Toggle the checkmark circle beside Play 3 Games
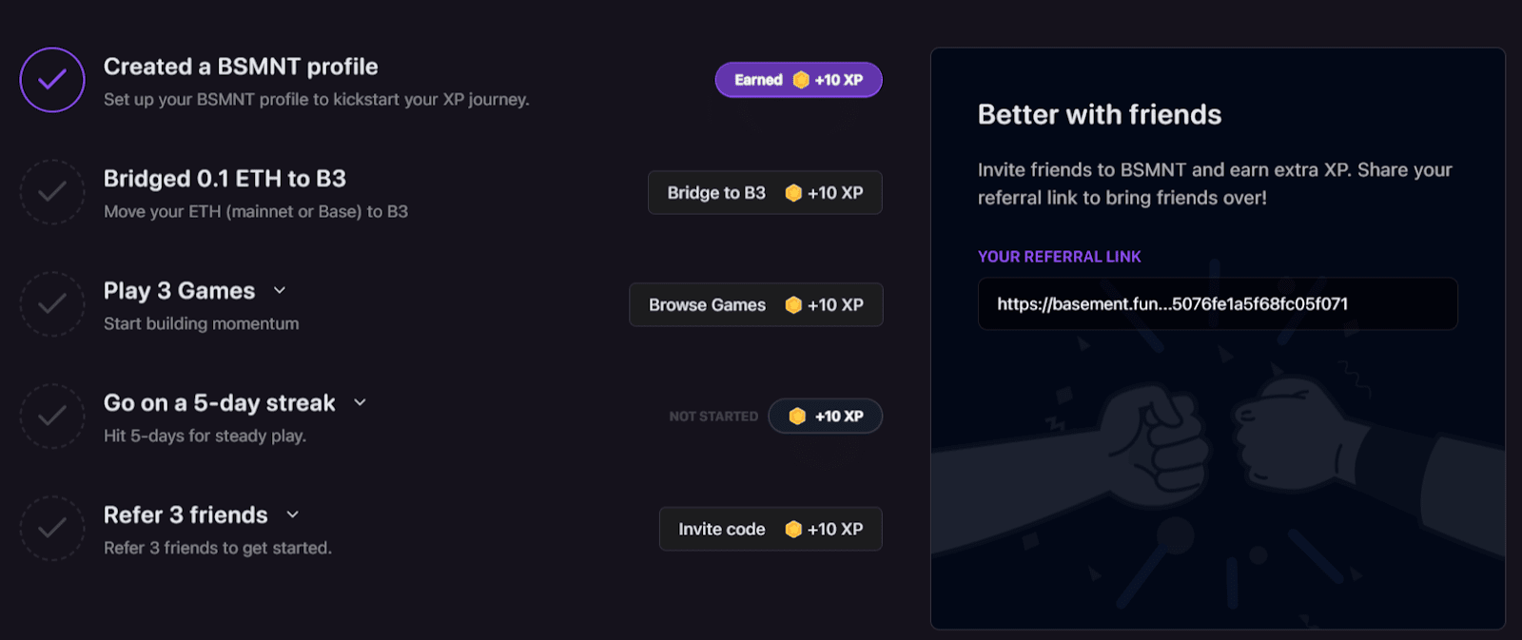 52,304
